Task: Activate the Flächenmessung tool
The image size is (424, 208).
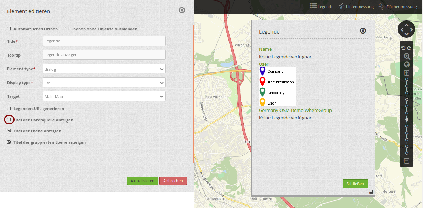Action: click(x=397, y=6)
